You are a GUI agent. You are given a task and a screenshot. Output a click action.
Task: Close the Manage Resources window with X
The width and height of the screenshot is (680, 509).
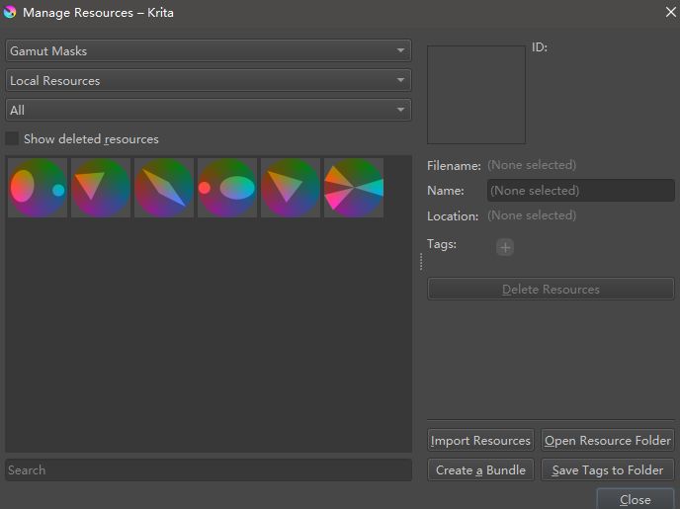pyautogui.click(x=670, y=12)
